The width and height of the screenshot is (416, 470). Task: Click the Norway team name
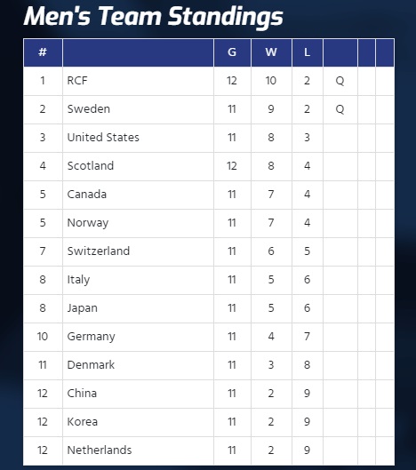[x=88, y=223]
